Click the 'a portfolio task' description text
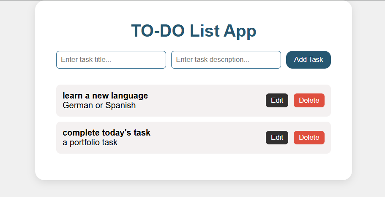Viewport: 385px width, 197px height. pos(90,142)
